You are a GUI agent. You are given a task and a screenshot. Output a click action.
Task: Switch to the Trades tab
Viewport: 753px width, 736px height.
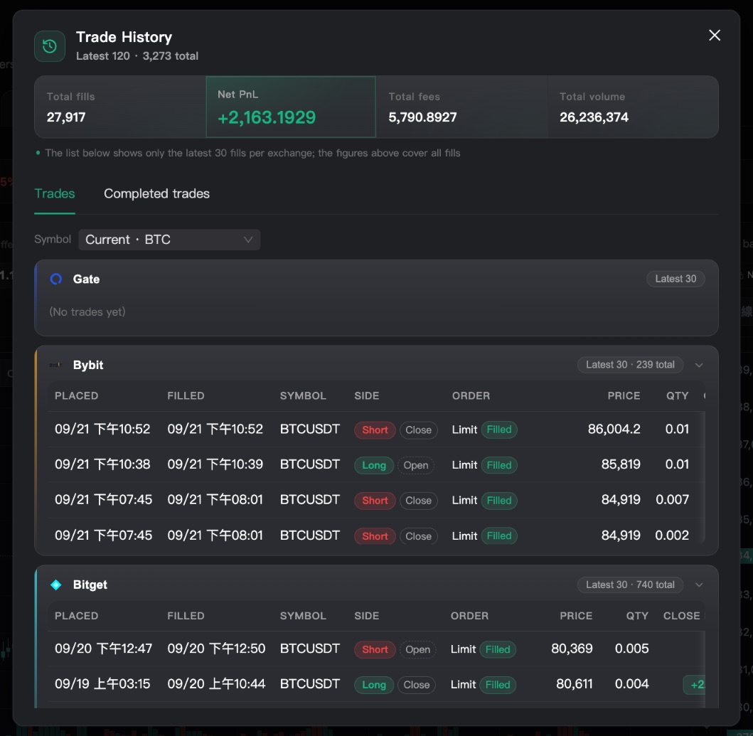[x=55, y=193]
